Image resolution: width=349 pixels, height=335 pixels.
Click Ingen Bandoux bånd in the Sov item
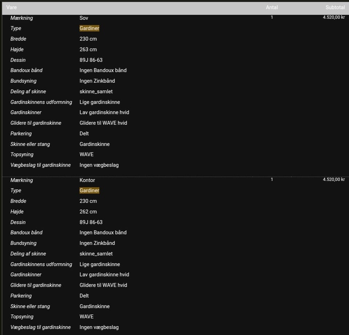tap(103, 70)
